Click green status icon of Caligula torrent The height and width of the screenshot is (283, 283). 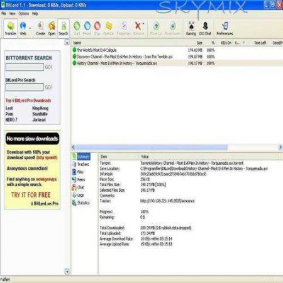[74, 50]
